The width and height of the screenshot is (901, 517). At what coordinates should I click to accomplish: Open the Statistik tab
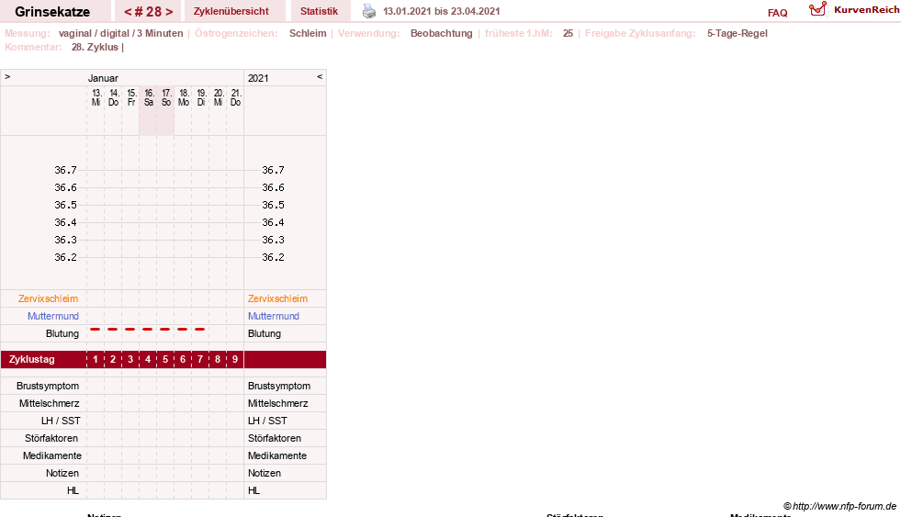point(319,11)
